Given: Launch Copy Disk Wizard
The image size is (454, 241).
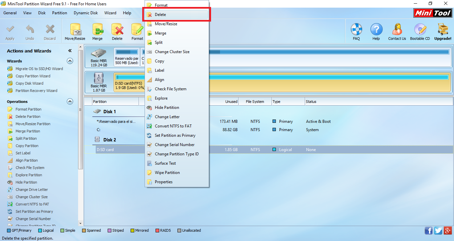Looking at the screenshot, I should tap(25, 83).
